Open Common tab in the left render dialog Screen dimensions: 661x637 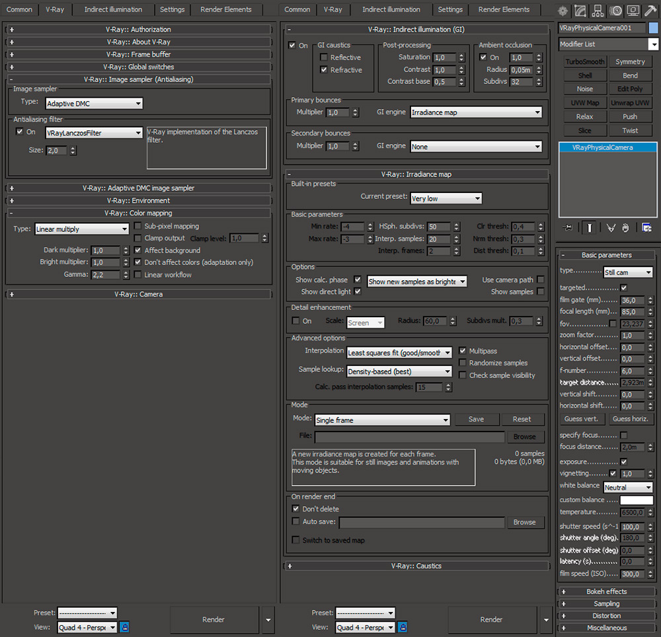pos(19,9)
